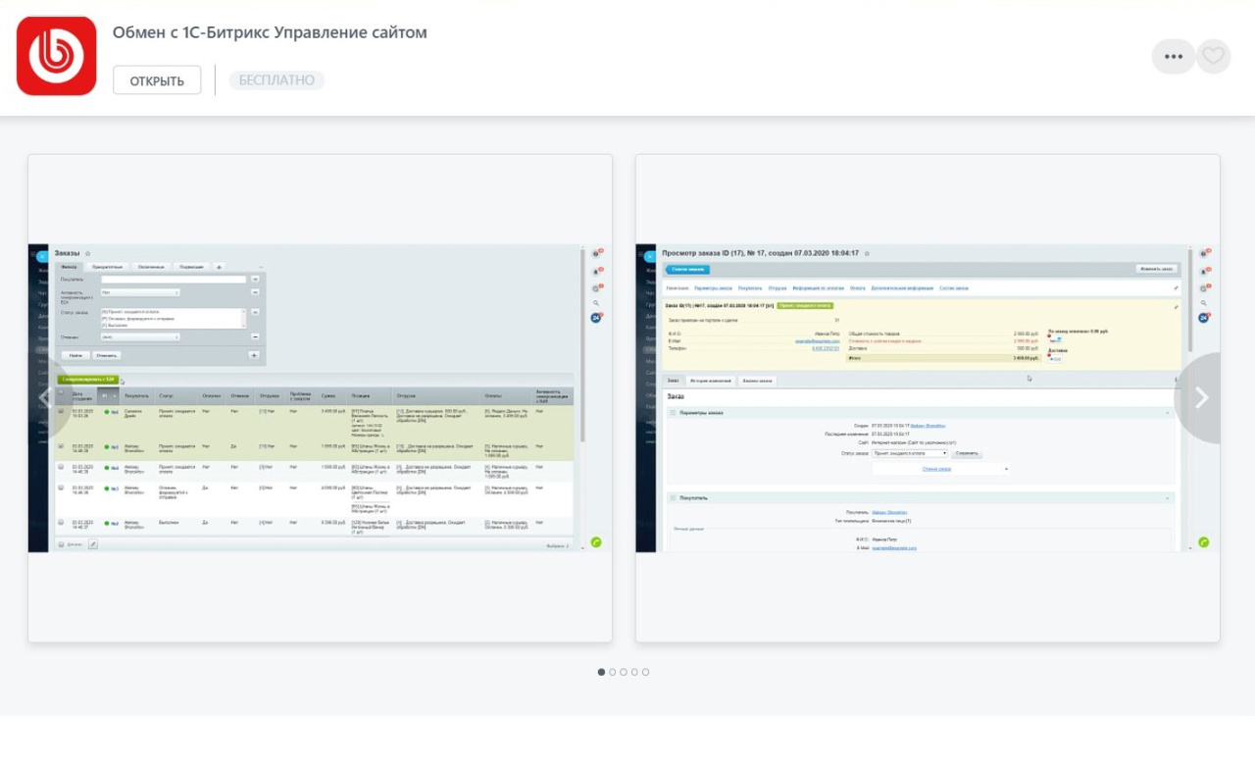Uncheck the first order row checkbox
The image size is (1255, 771).
(61, 412)
